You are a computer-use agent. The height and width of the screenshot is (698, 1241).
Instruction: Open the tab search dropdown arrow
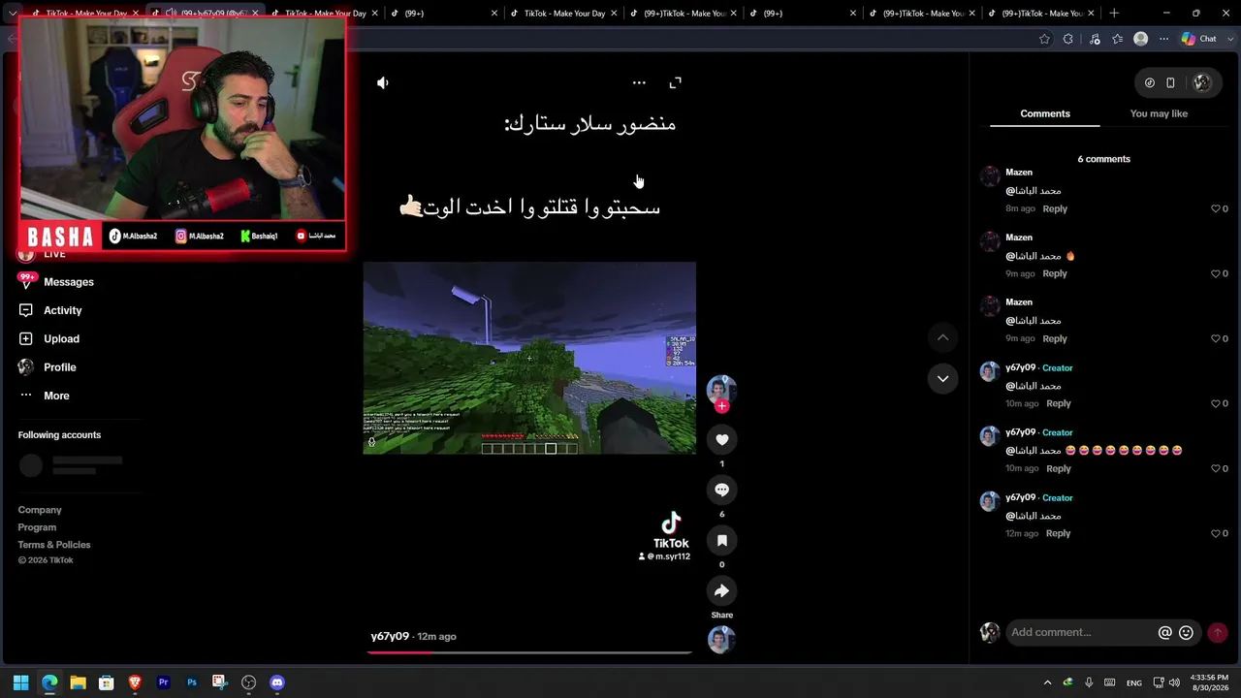tap(12, 14)
